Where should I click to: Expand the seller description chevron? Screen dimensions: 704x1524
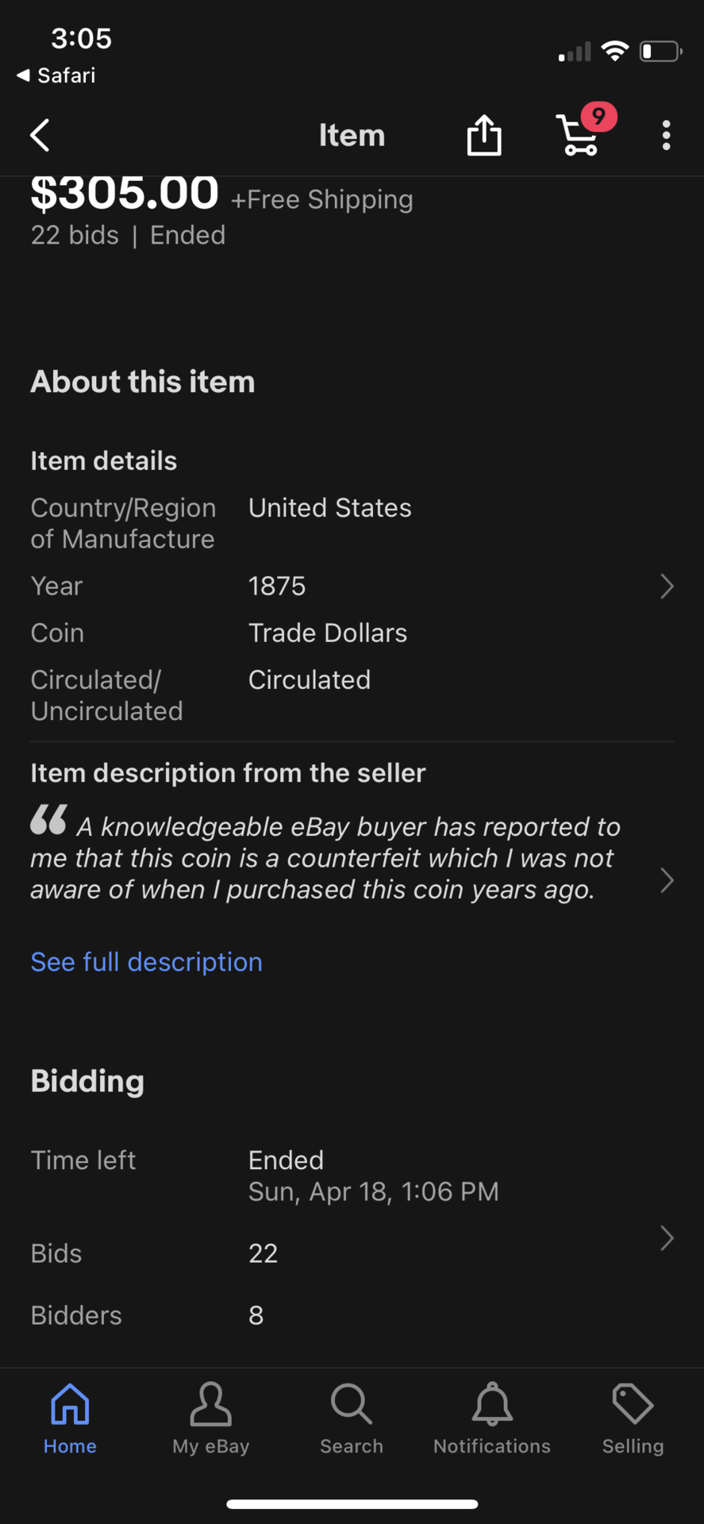tap(667, 880)
